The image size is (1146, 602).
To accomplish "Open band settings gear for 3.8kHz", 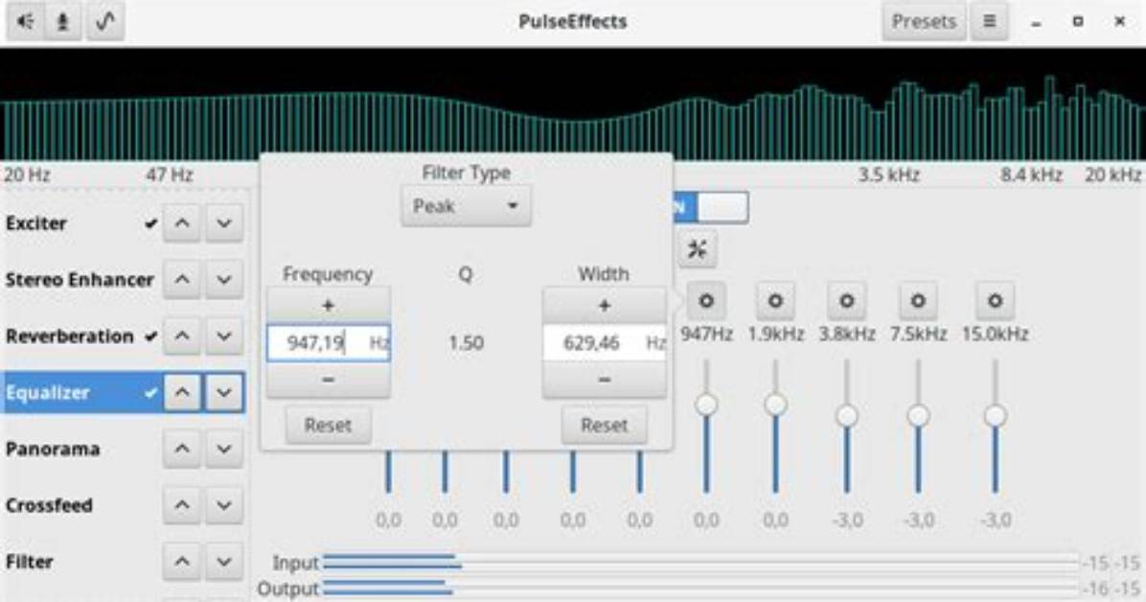I will pyautogui.click(x=846, y=301).
